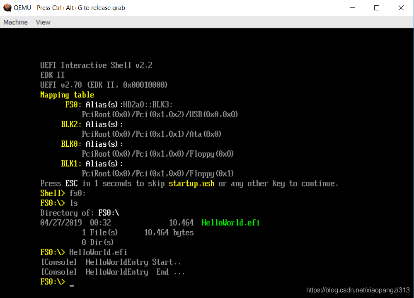Click the yellow startup.nsh text
The height and width of the screenshot is (298, 414).
pos(191,184)
